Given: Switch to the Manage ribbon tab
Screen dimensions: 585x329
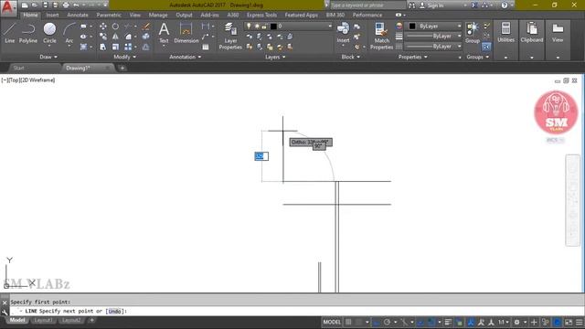Looking at the screenshot, I should pyautogui.click(x=158, y=15).
